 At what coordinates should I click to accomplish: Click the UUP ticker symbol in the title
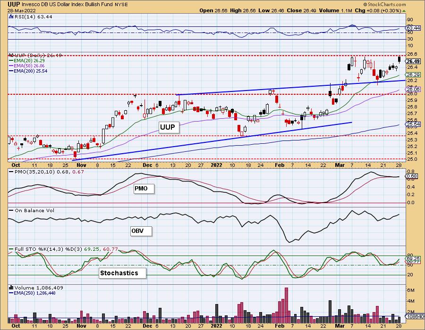[x=14, y=4]
